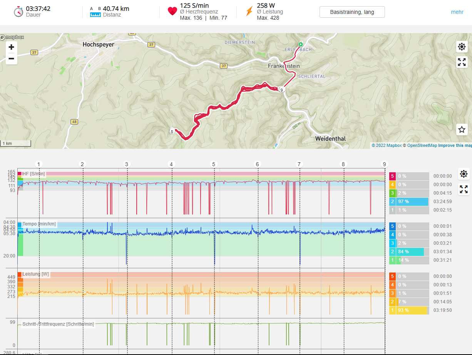Expand the map to fullscreen
This screenshot has height=355, width=472.
tap(462, 62)
